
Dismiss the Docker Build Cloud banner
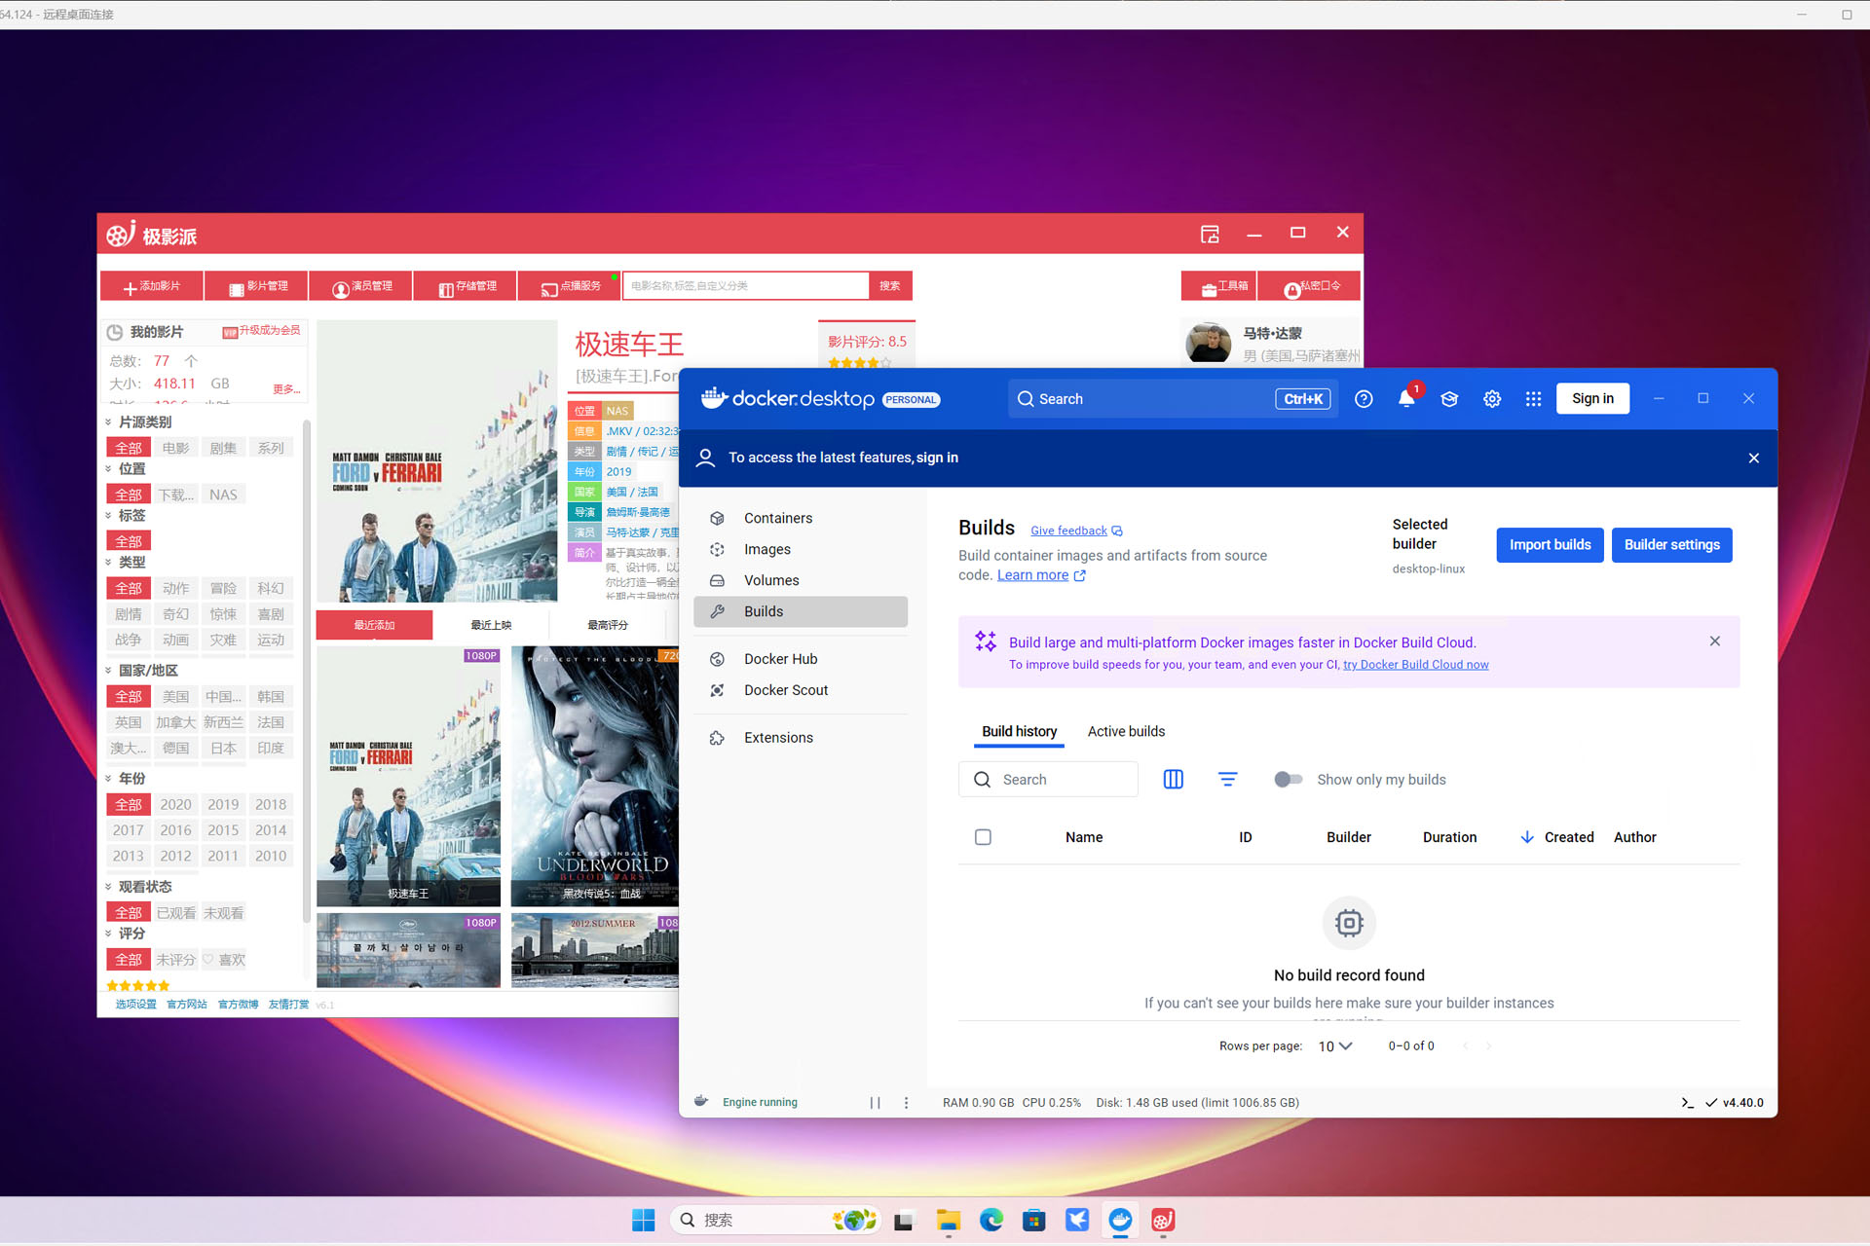[1715, 641]
